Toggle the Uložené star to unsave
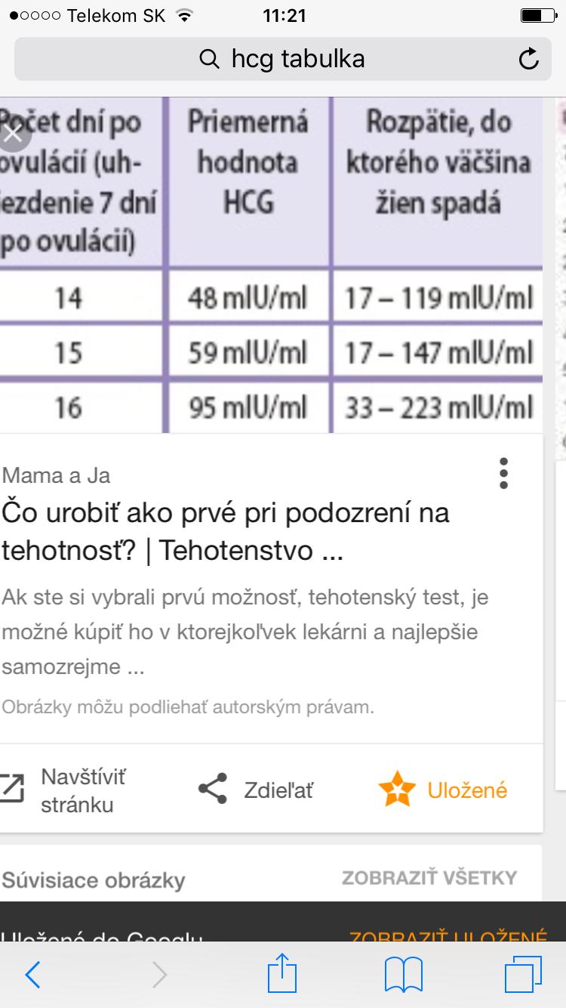 click(x=397, y=790)
